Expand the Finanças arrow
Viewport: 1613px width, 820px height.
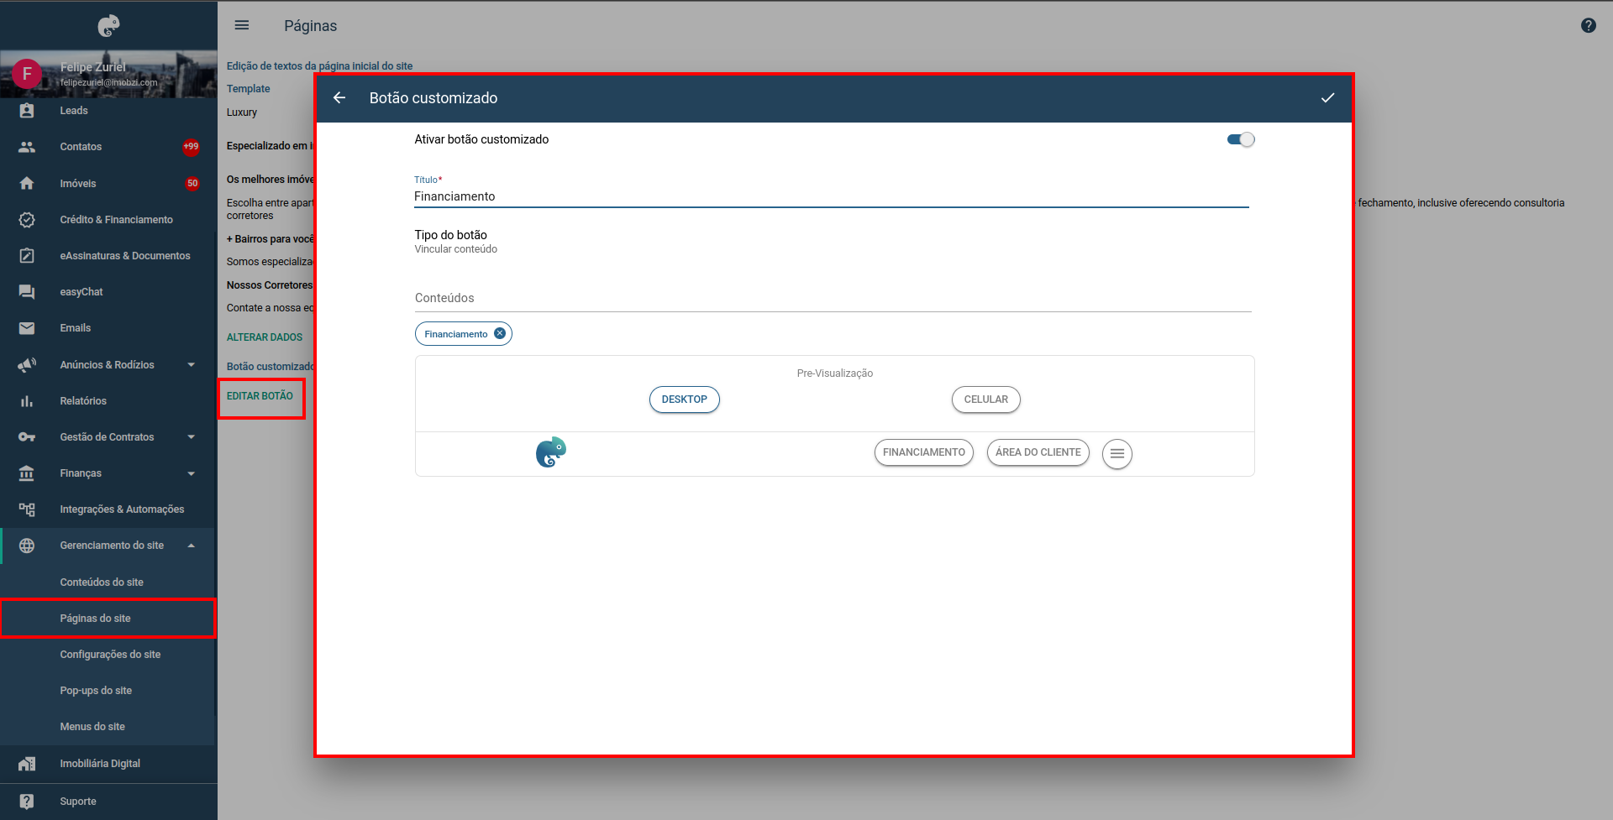click(x=192, y=473)
